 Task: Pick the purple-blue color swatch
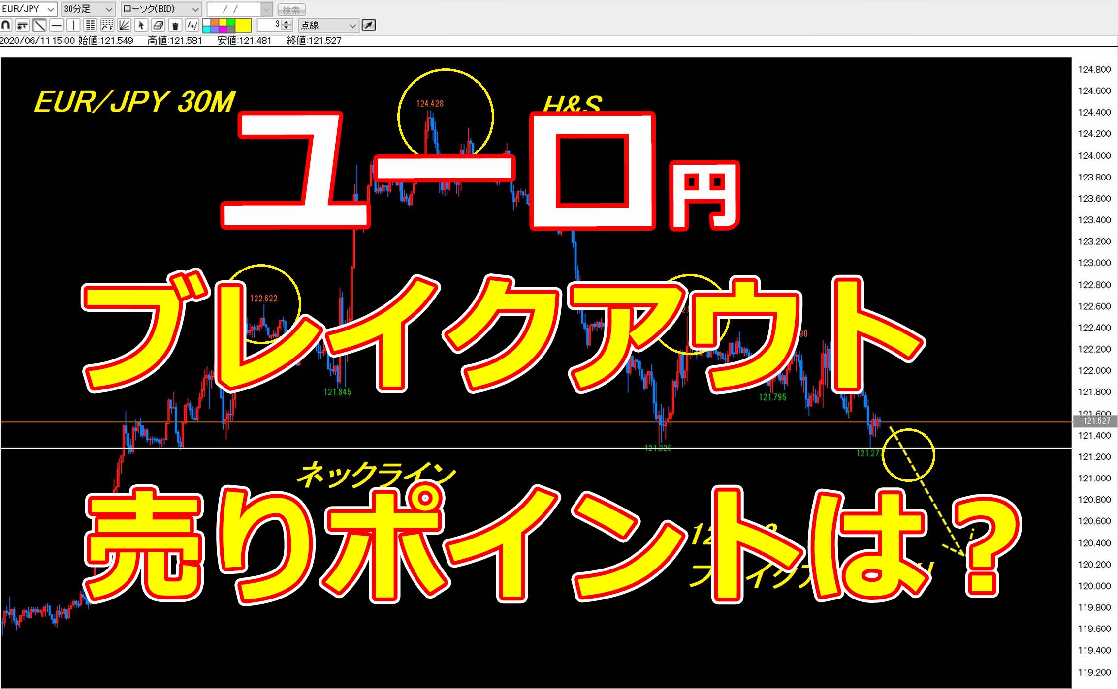pyautogui.click(x=215, y=29)
